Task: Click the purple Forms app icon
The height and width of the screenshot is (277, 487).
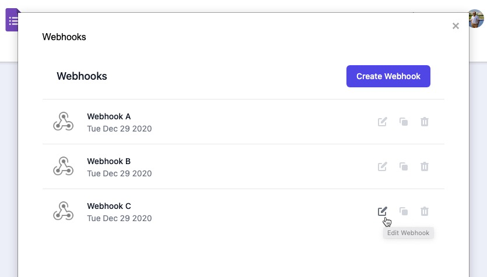Action: (x=12, y=20)
